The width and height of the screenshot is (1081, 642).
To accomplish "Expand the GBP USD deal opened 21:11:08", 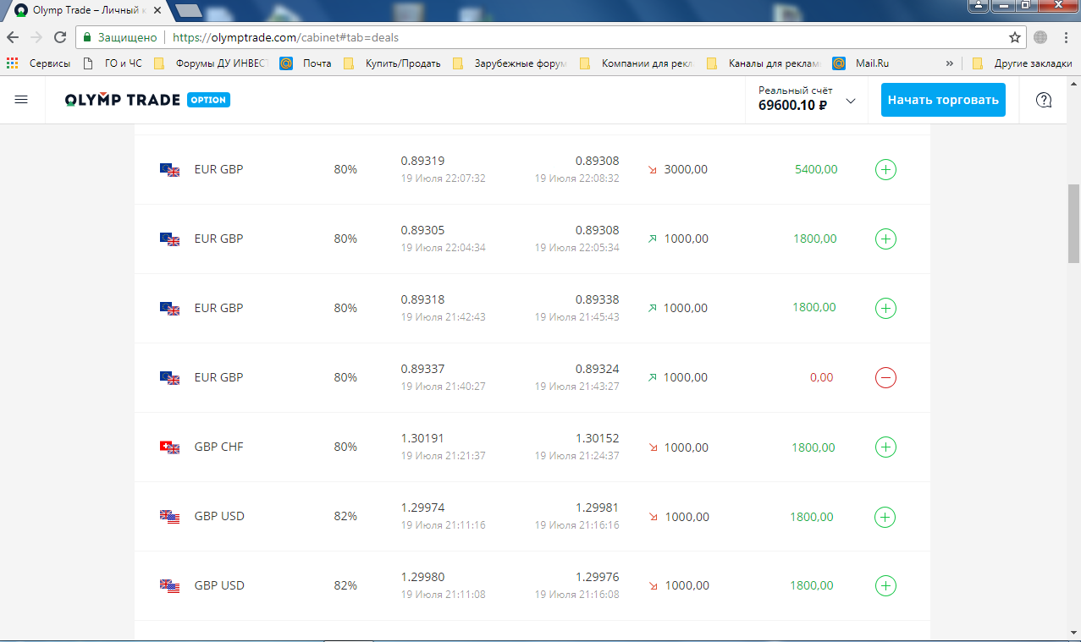I will click(x=885, y=586).
